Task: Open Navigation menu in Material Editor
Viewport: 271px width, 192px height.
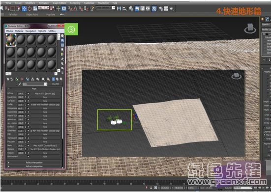Action: 31,31
